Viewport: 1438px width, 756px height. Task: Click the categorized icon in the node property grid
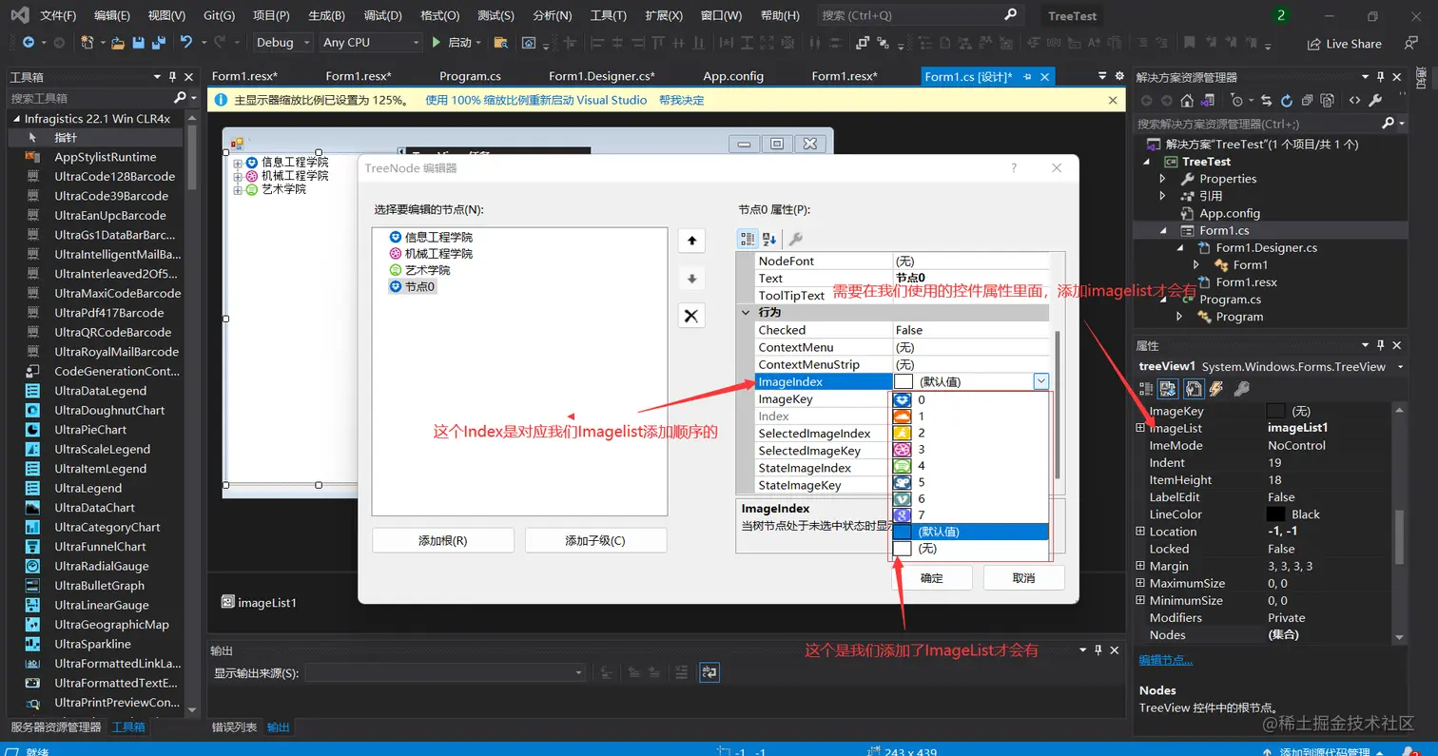pos(748,239)
